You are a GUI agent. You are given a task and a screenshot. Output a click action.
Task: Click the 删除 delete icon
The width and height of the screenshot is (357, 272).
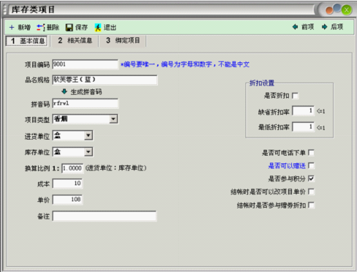coord(41,28)
